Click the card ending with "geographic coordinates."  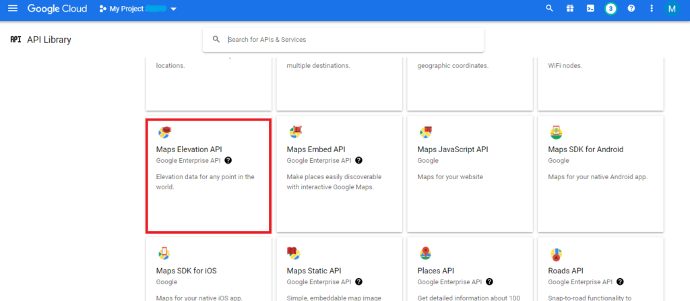click(470, 83)
